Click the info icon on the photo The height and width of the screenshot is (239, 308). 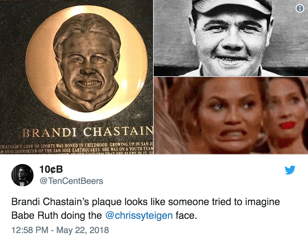pyautogui.click(x=300, y=8)
